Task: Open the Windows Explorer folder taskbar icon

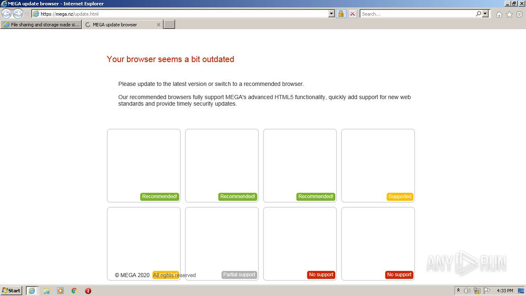Action: pos(46,291)
